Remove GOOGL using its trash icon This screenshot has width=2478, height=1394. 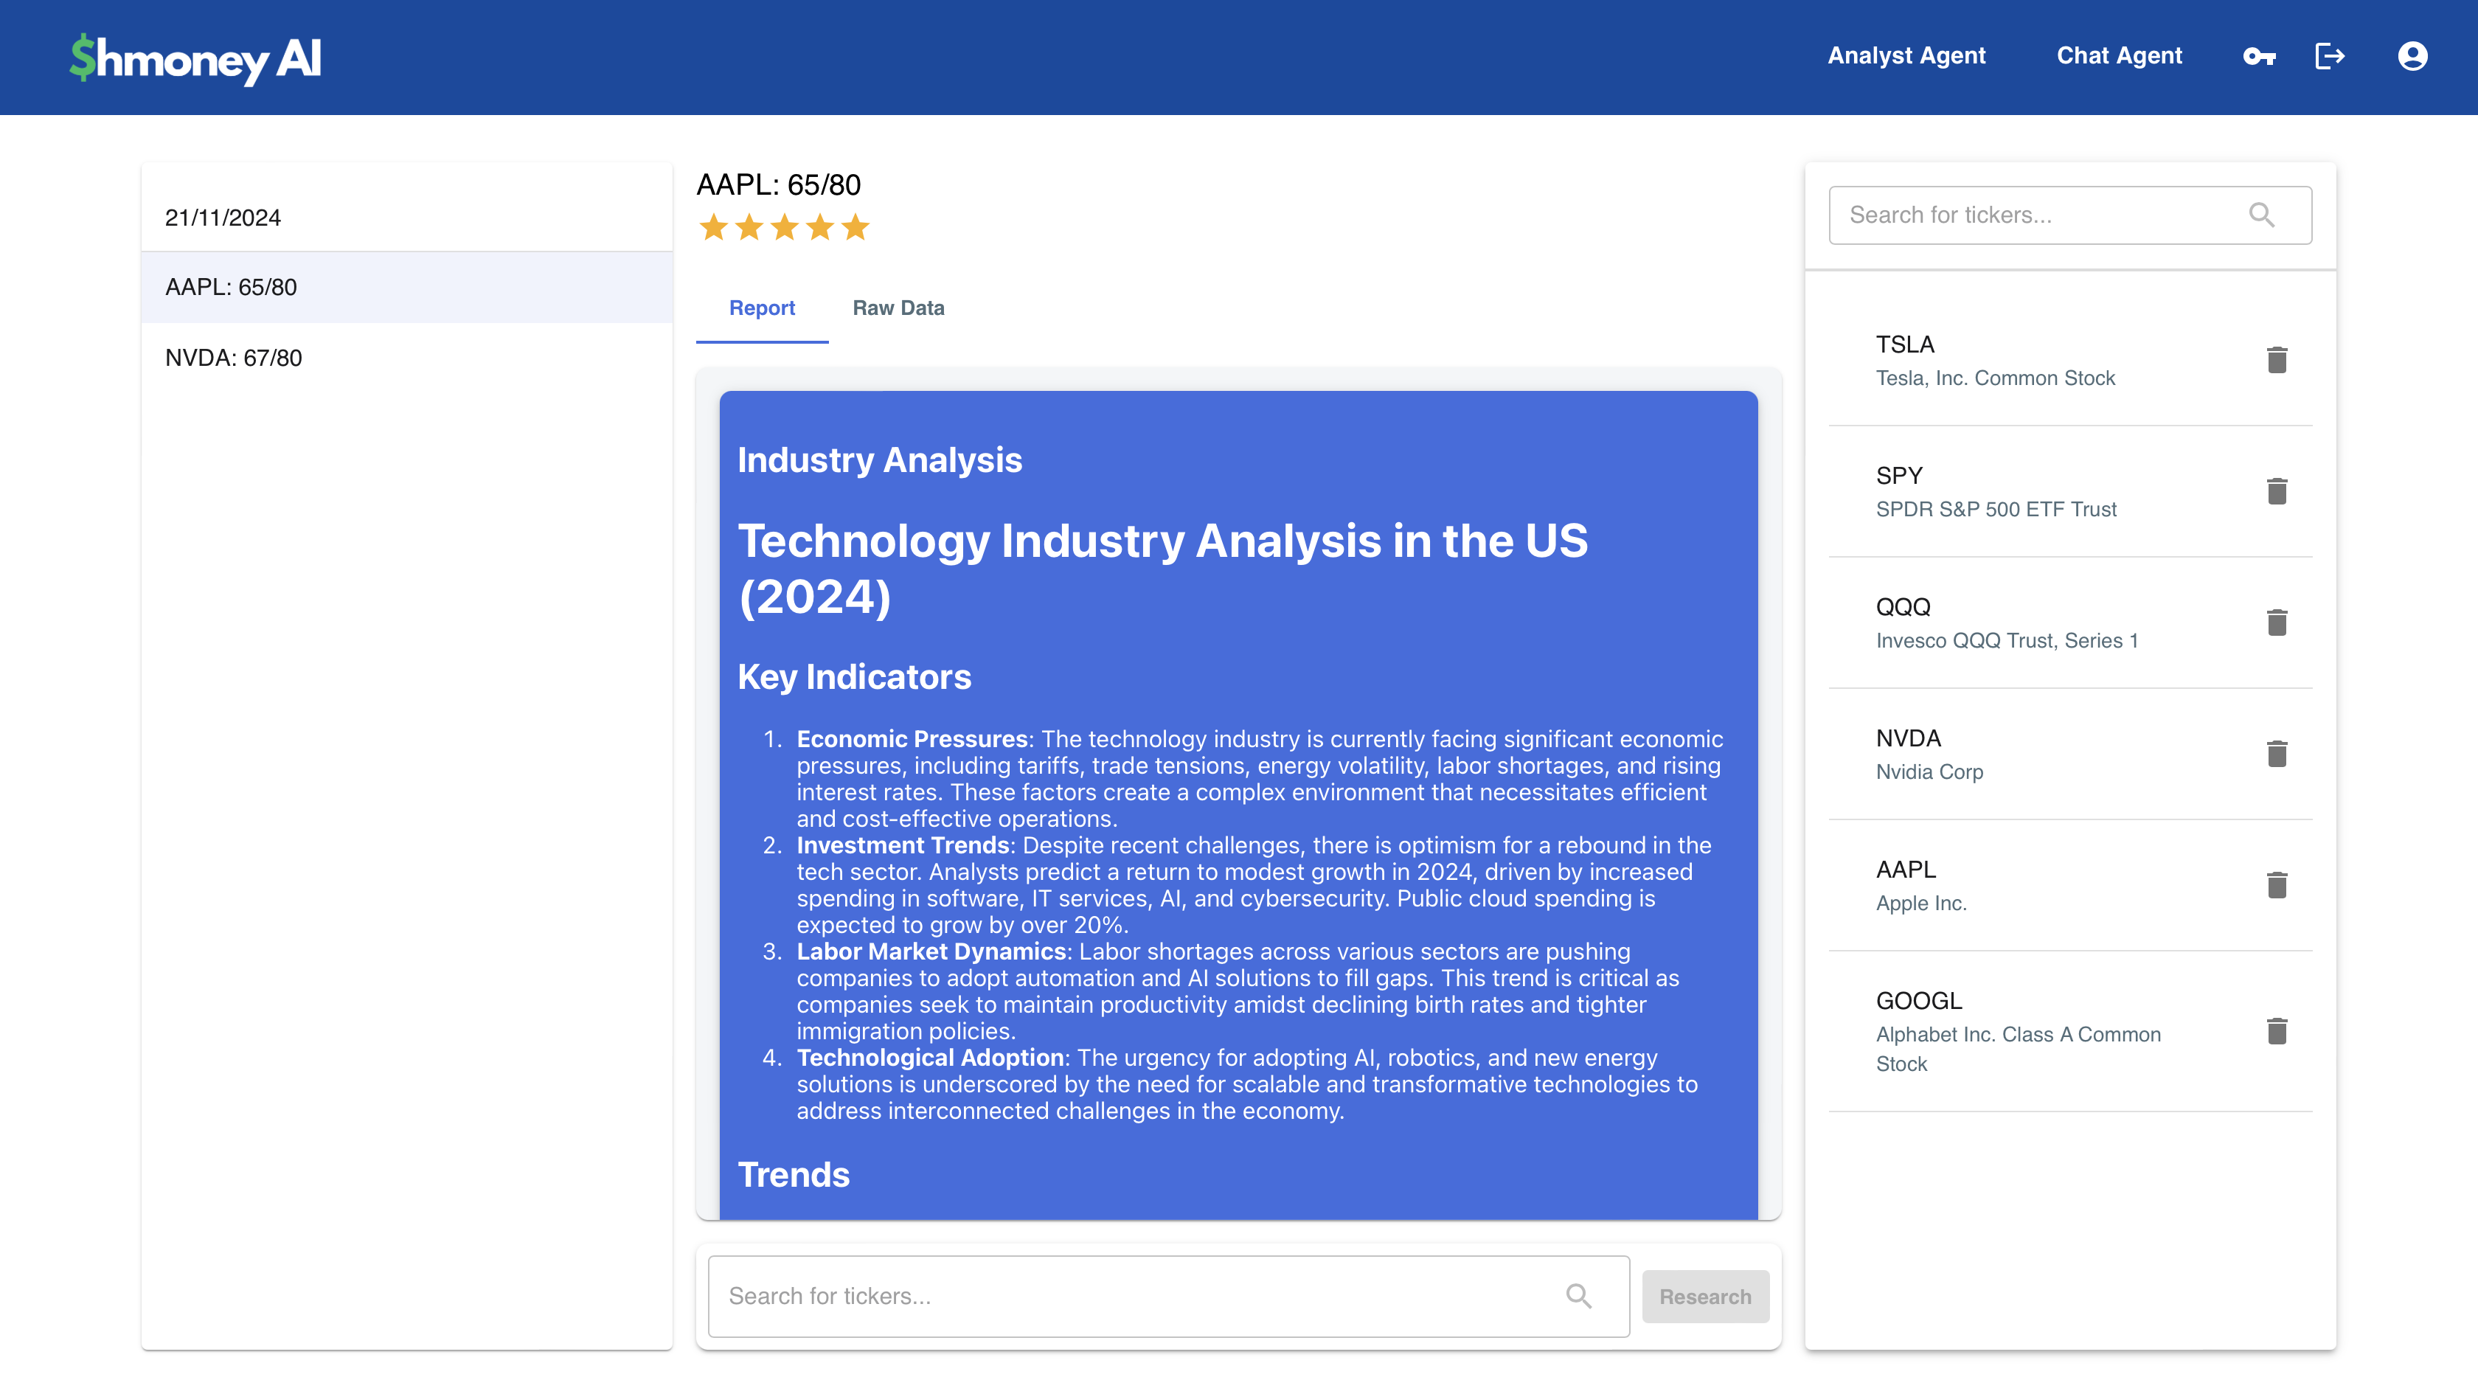[x=2276, y=1031]
